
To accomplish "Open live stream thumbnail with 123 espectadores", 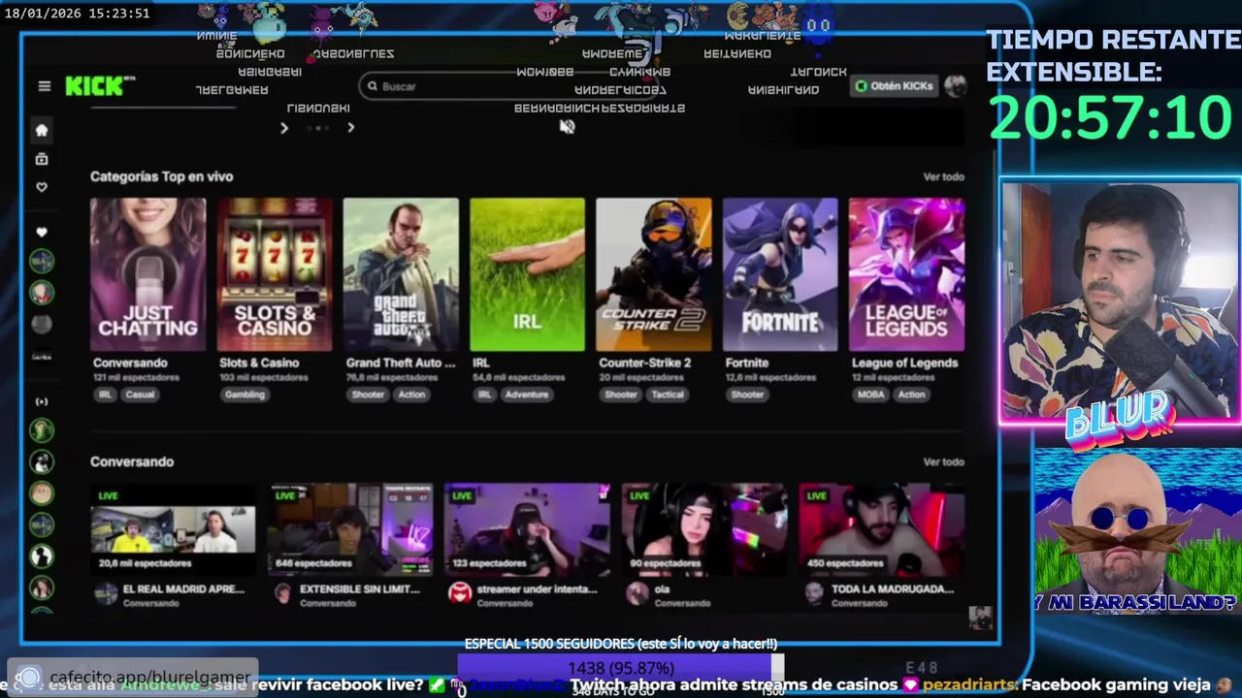I will pos(527,529).
